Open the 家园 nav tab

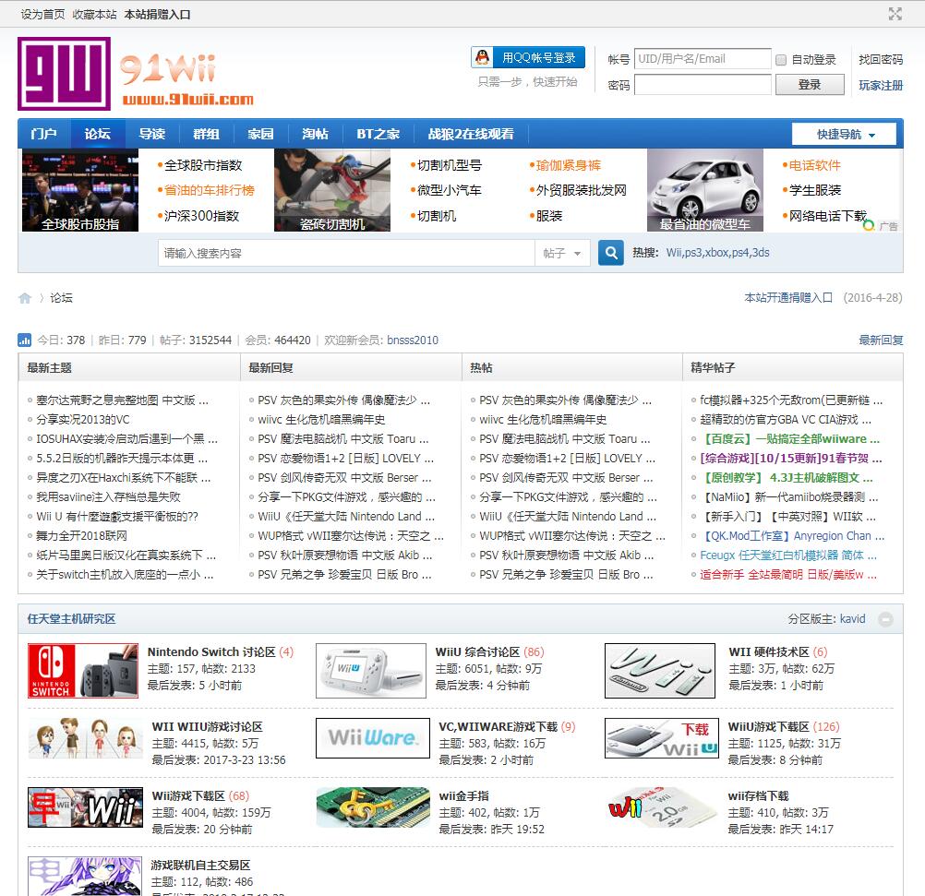(x=260, y=134)
